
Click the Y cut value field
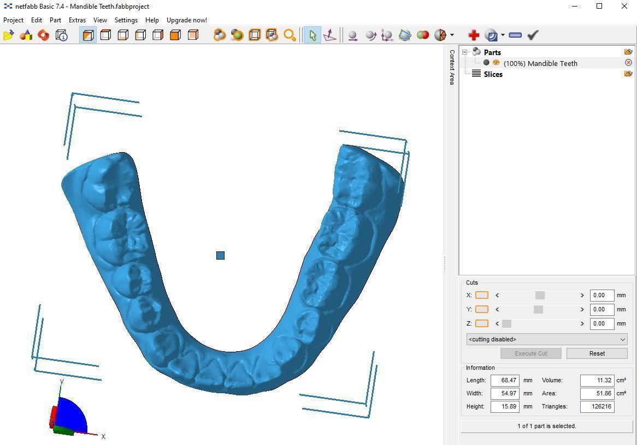pyautogui.click(x=601, y=310)
